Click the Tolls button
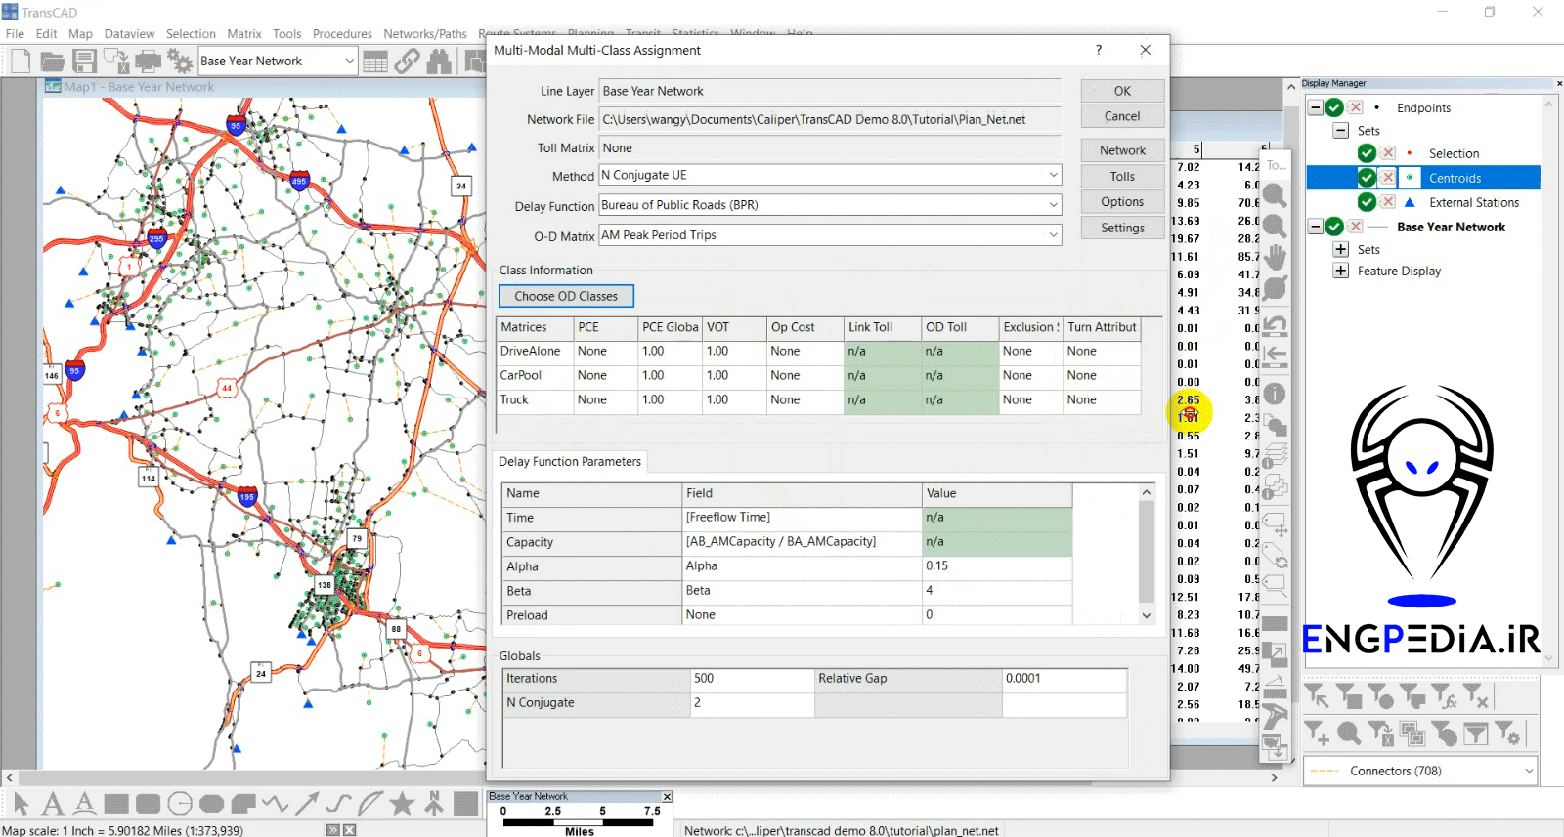1564x837 pixels. tap(1122, 177)
